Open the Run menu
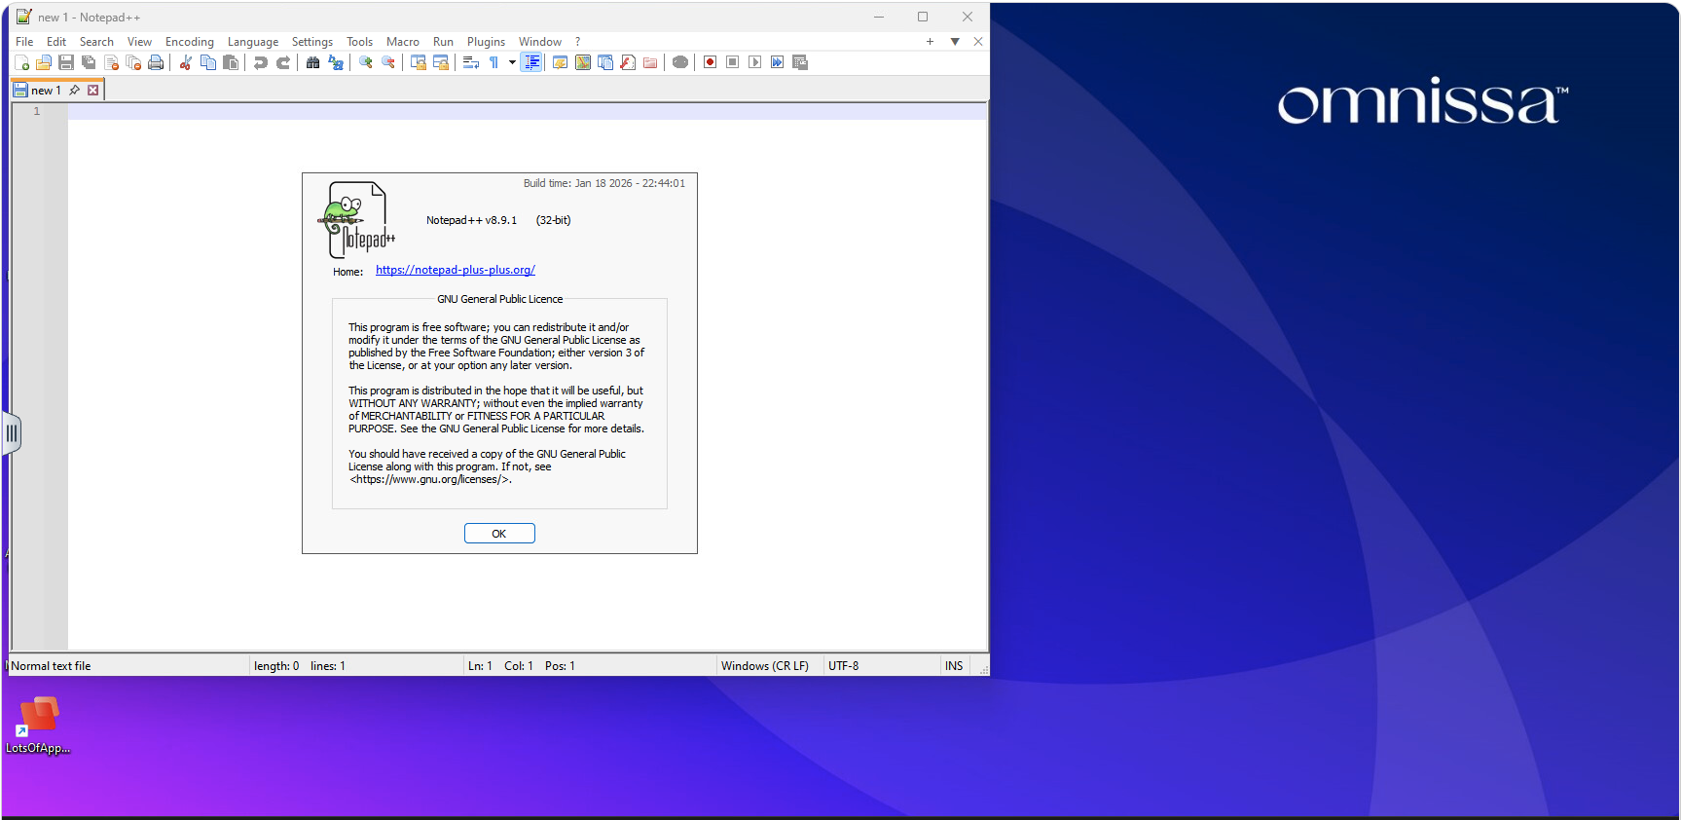Viewport: 1681px width, 820px height. pyautogui.click(x=443, y=42)
